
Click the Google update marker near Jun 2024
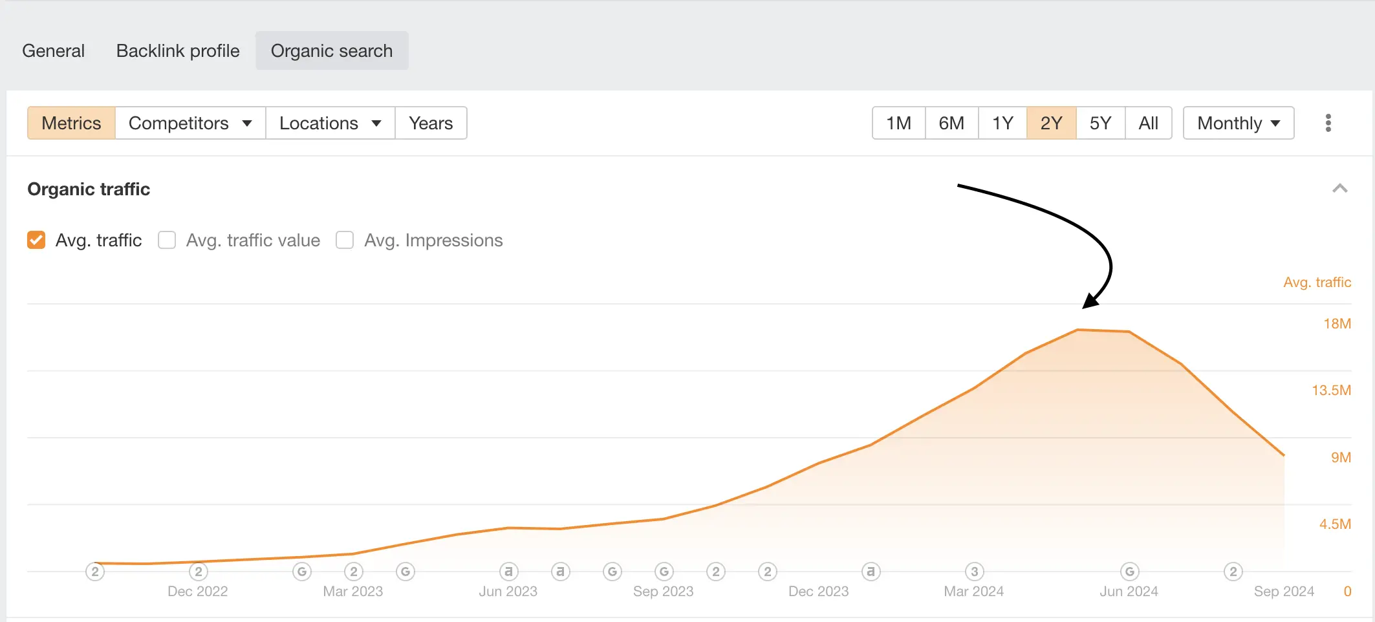[1129, 572]
